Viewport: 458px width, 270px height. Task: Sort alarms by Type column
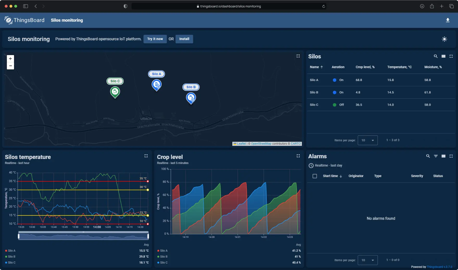click(378, 176)
